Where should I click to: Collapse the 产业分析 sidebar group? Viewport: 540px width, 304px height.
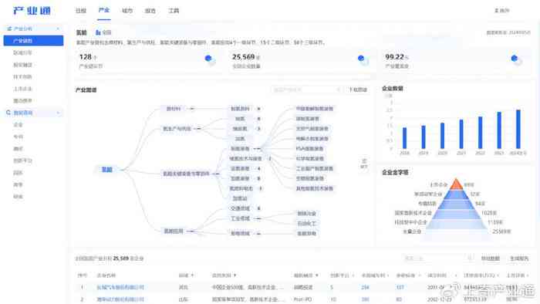coord(58,29)
